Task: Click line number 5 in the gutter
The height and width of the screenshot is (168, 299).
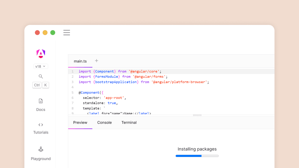Action: (x=73, y=93)
